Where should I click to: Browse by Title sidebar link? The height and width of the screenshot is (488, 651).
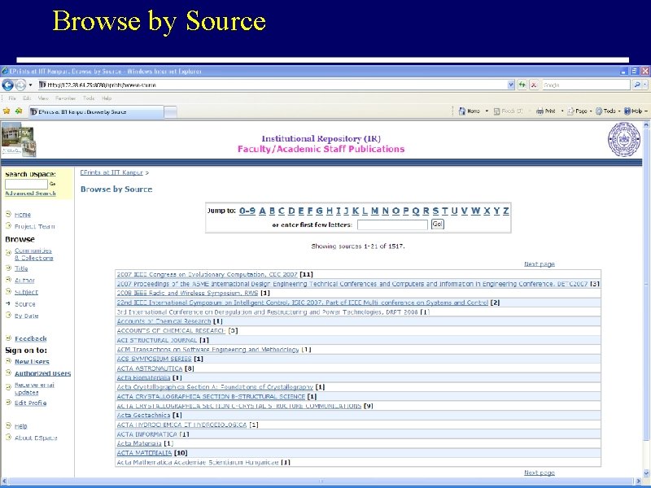point(21,268)
